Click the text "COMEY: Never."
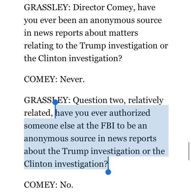The height and width of the screenshot is (193, 191). point(54,79)
